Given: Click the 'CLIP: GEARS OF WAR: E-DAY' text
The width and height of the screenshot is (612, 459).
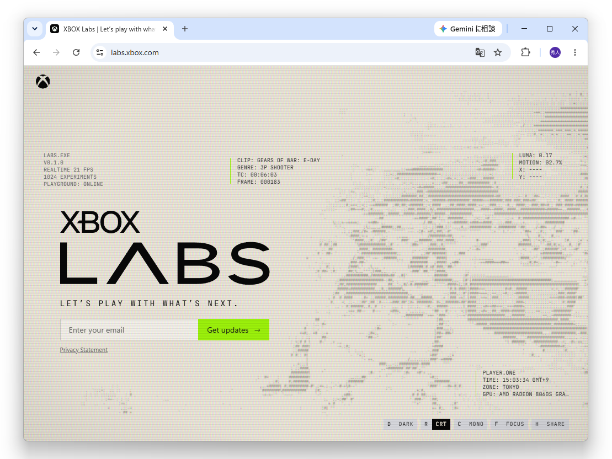Looking at the screenshot, I should pos(278,161).
